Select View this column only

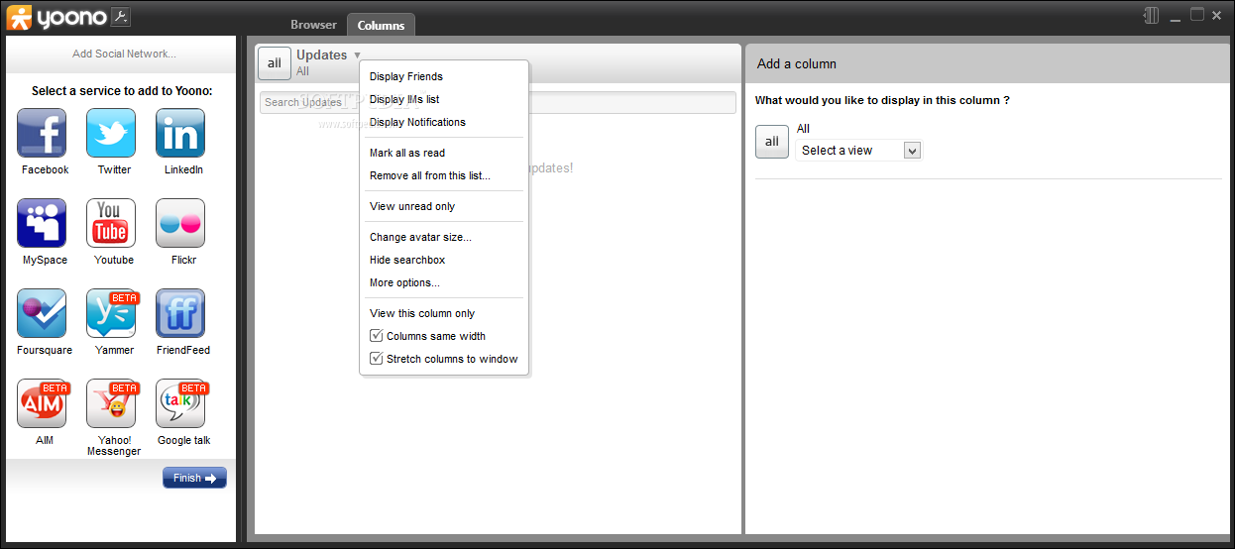point(422,313)
